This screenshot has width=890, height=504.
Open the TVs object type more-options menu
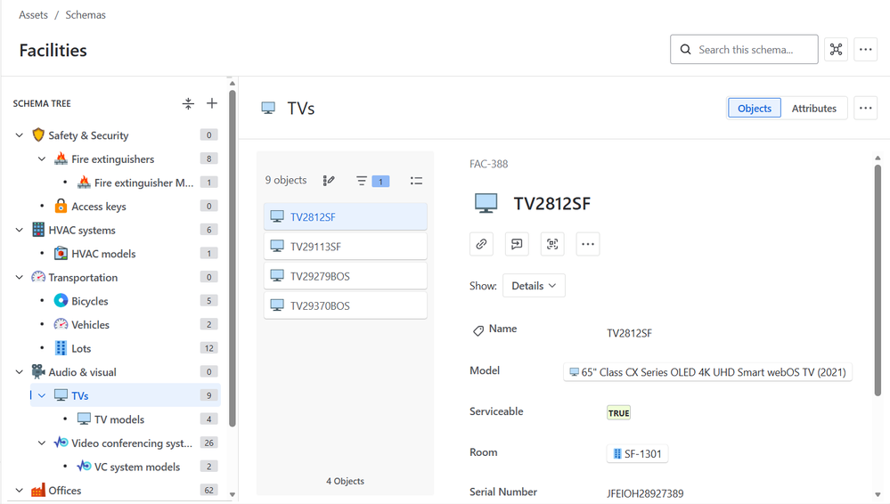click(x=866, y=108)
